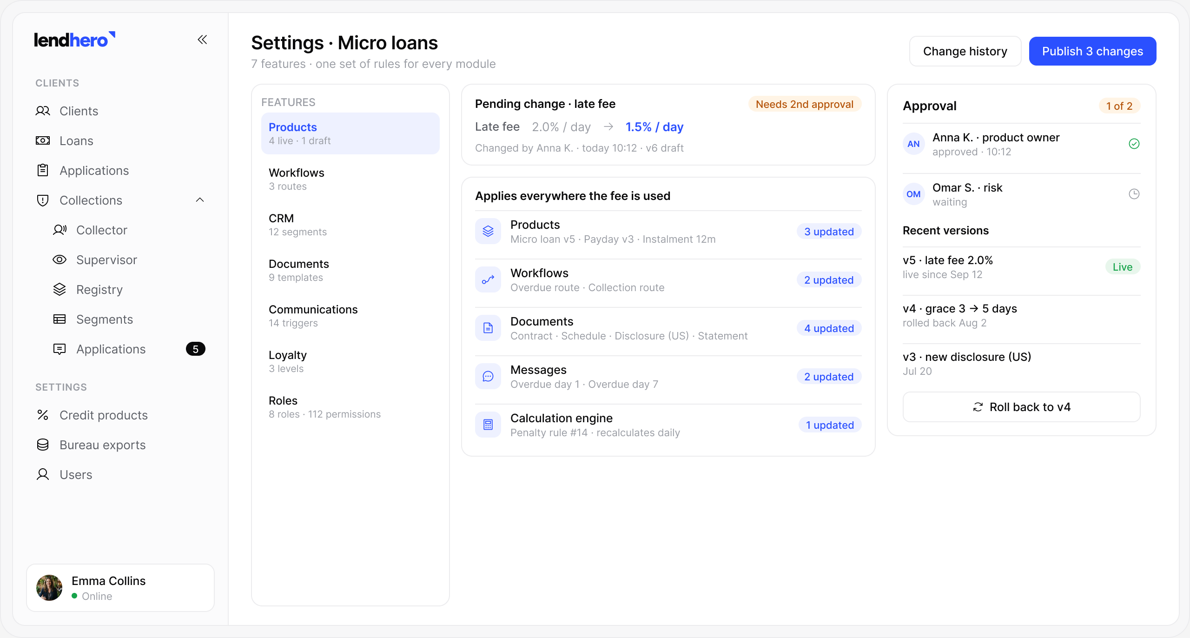Click the Bureau exports database icon
This screenshot has height=638, width=1190.
(43, 445)
